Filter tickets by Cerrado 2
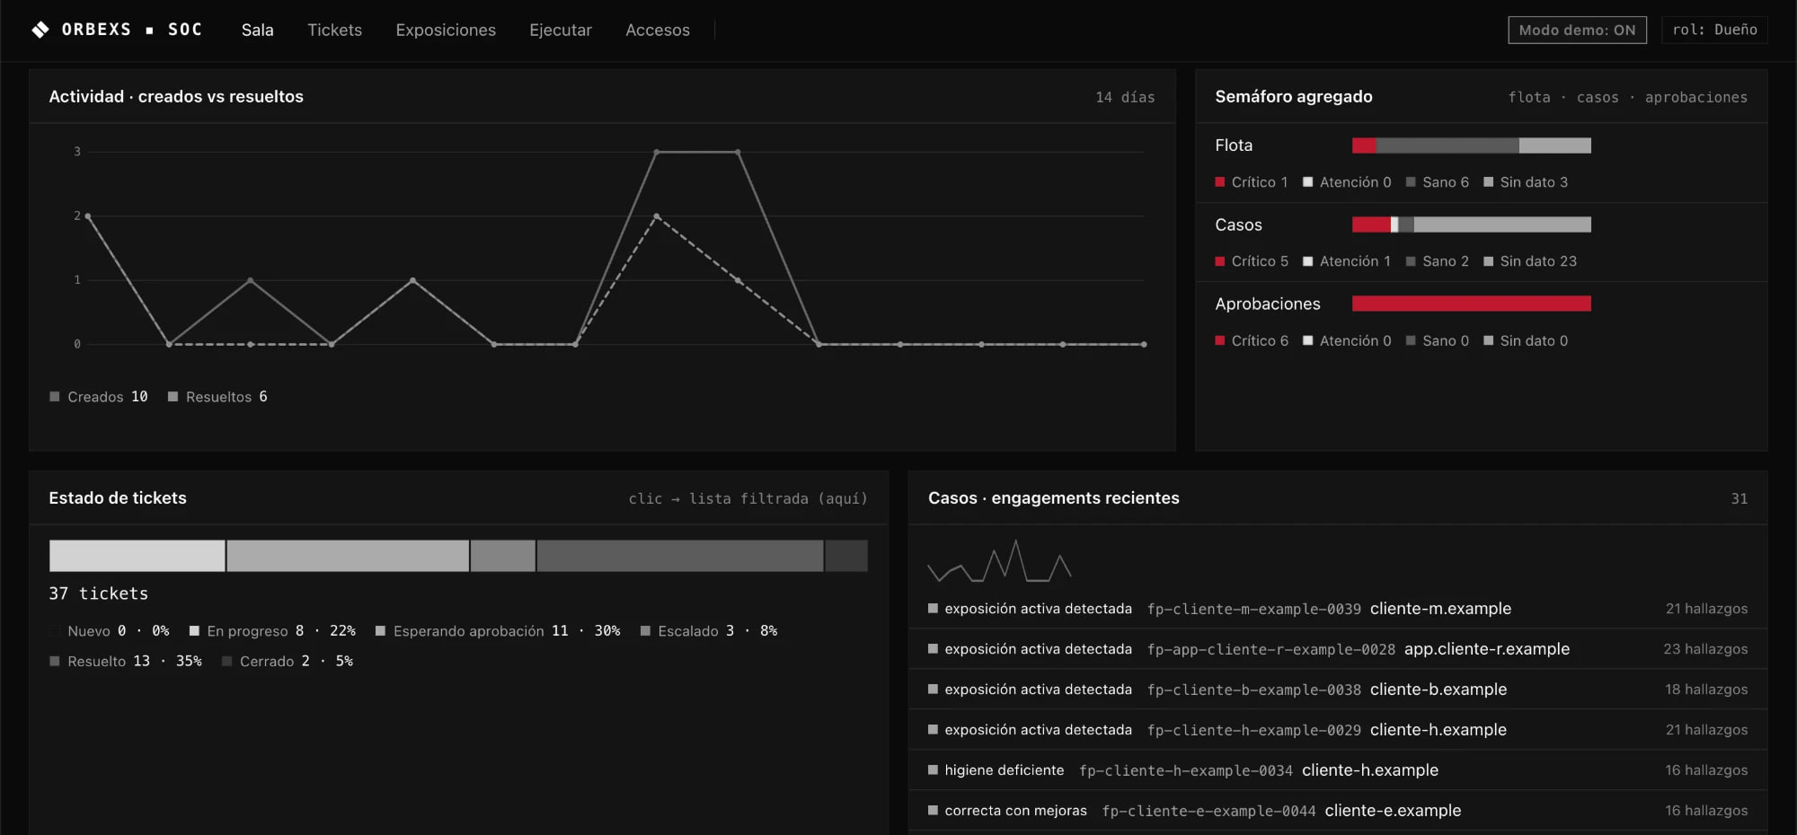The width and height of the screenshot is (1797, 835). 288,662
